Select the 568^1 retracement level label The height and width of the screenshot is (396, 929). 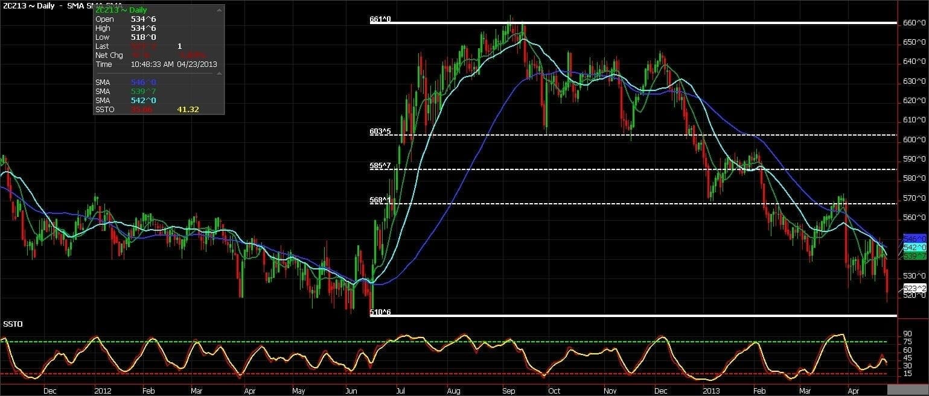[x=380, y=200]
